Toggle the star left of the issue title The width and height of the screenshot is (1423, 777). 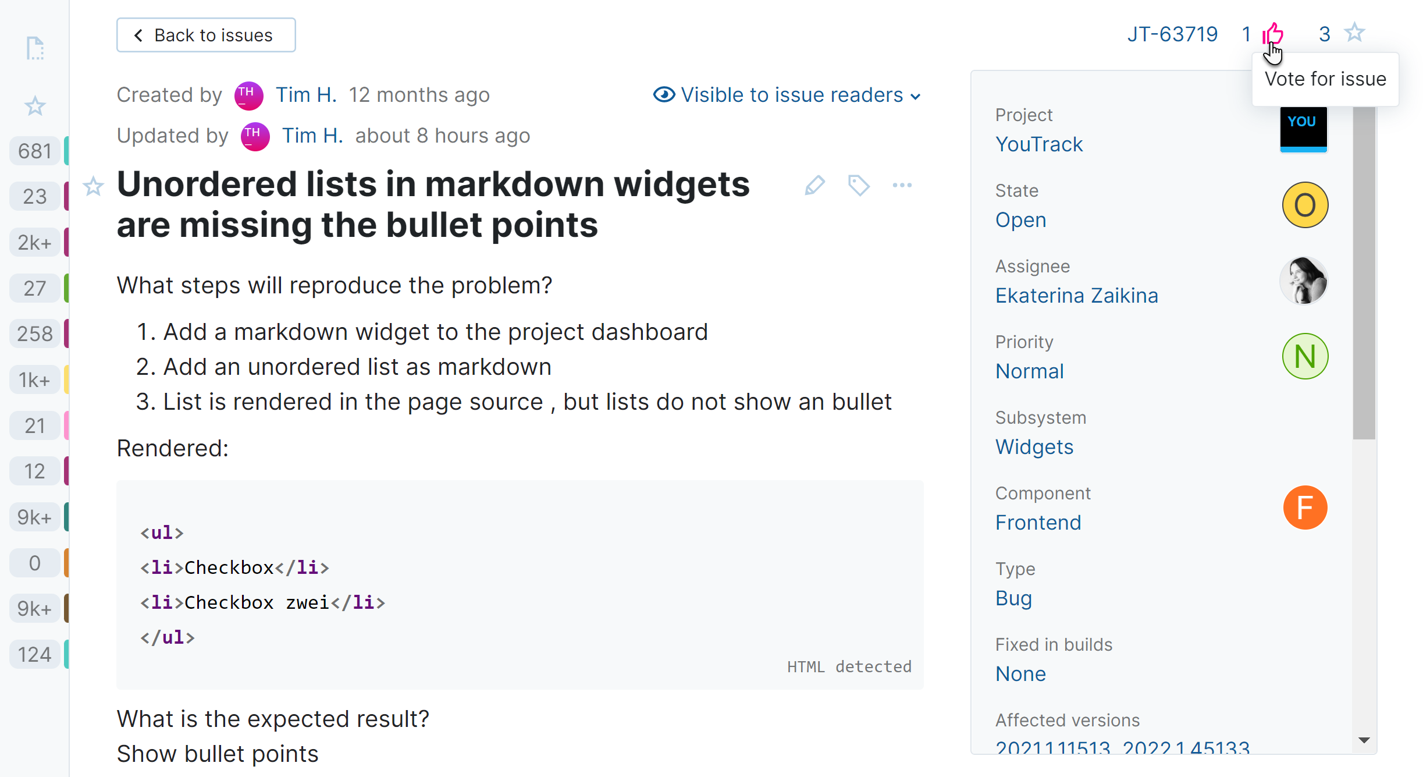[93, 186]
